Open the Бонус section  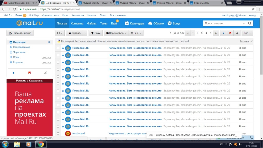pos(174,23)
